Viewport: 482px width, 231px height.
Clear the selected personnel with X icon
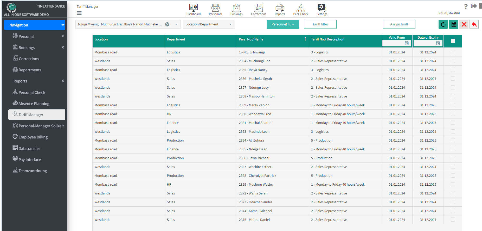pyautogui.click(x=167, y=24)
